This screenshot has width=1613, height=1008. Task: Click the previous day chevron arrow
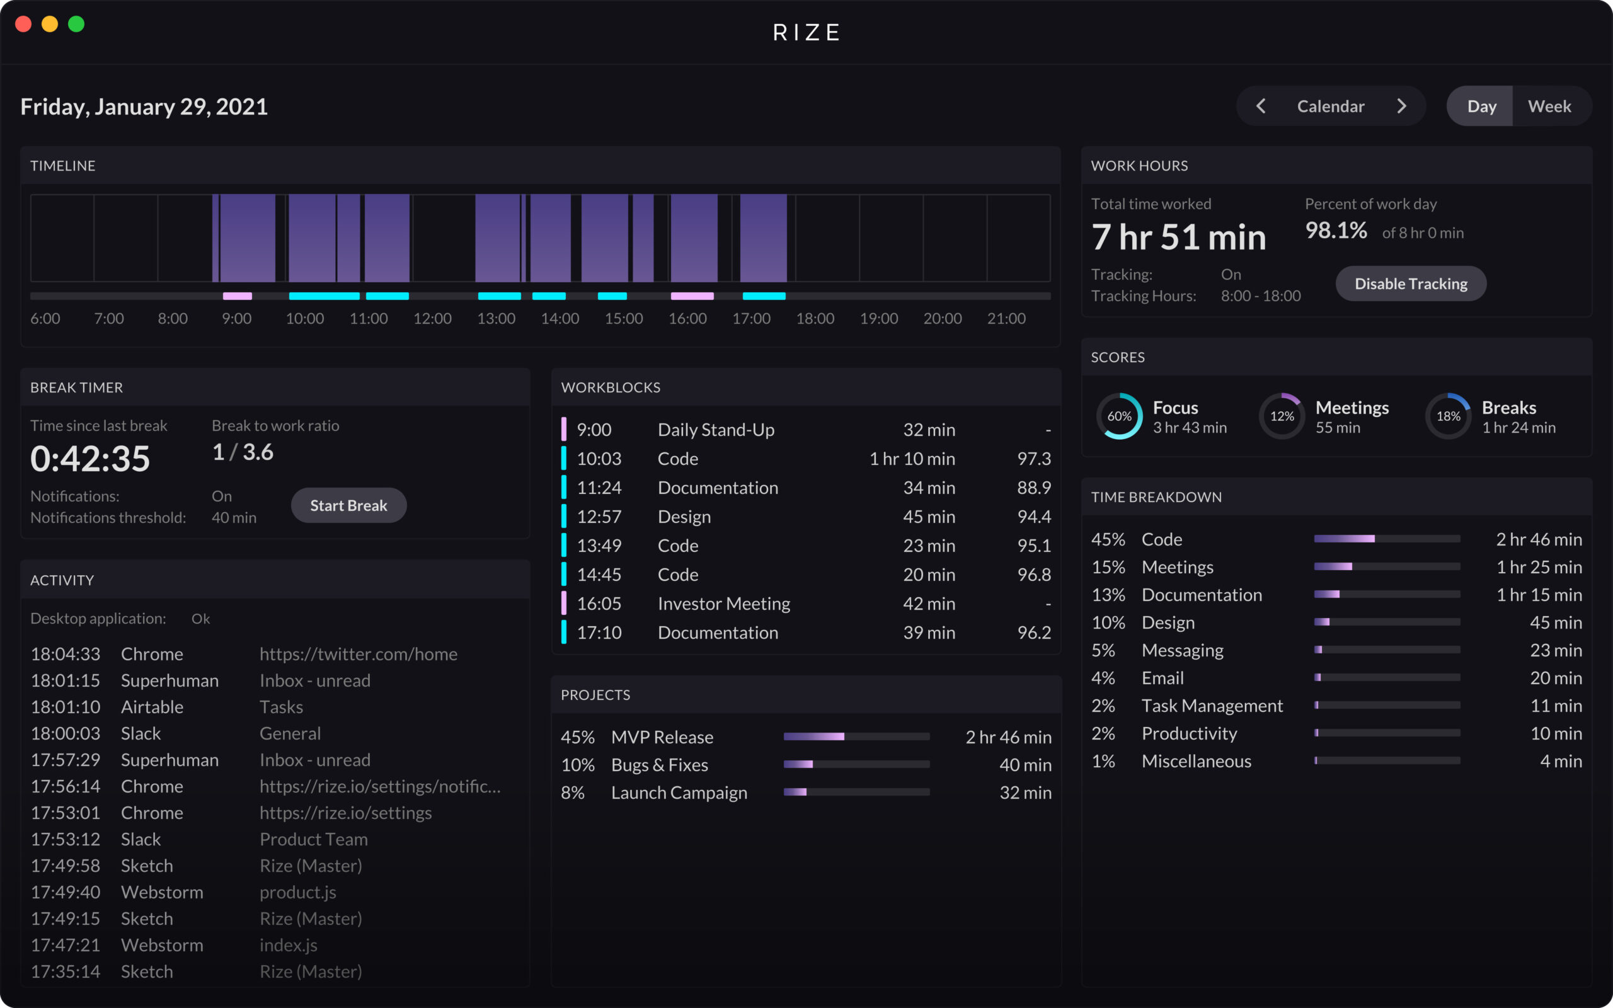(x=1261, y=105)
